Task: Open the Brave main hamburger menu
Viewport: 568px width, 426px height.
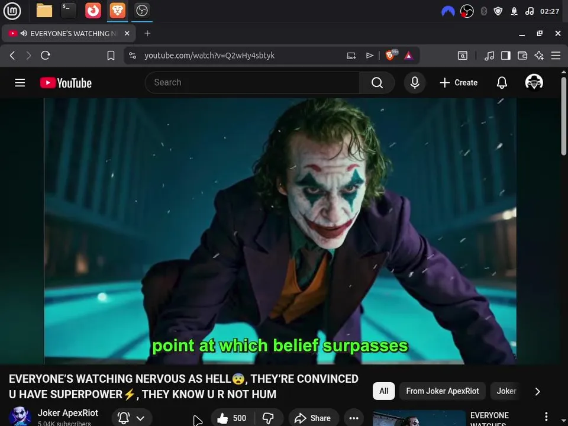Action: click(556, 56)
